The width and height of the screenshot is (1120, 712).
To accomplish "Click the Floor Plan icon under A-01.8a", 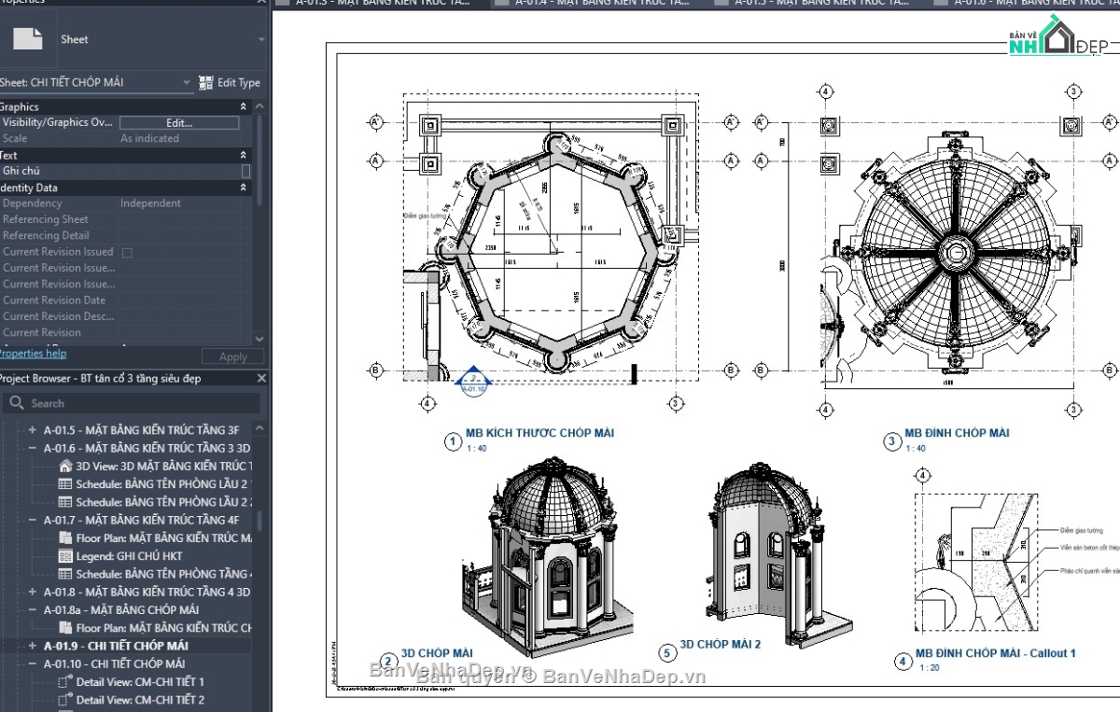I will 65,628.
